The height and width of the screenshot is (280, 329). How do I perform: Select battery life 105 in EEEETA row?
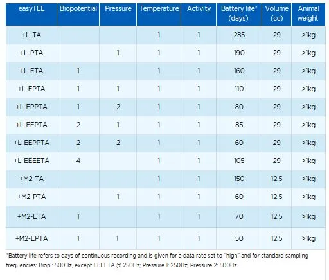click(x=239, y=161)
